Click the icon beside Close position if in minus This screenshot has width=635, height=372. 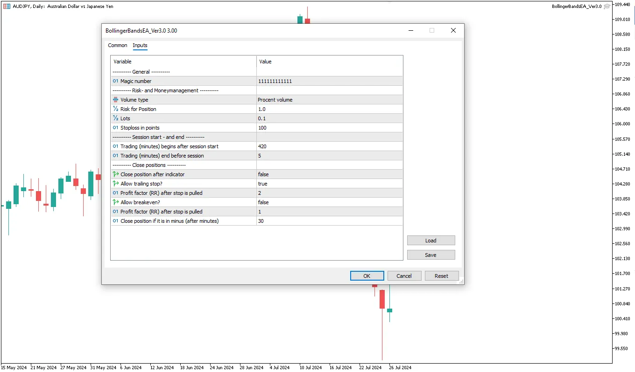[x=115, y=221]
